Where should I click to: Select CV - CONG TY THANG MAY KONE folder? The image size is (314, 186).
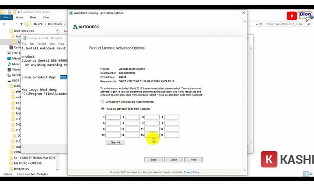click(x=35, y=158)
